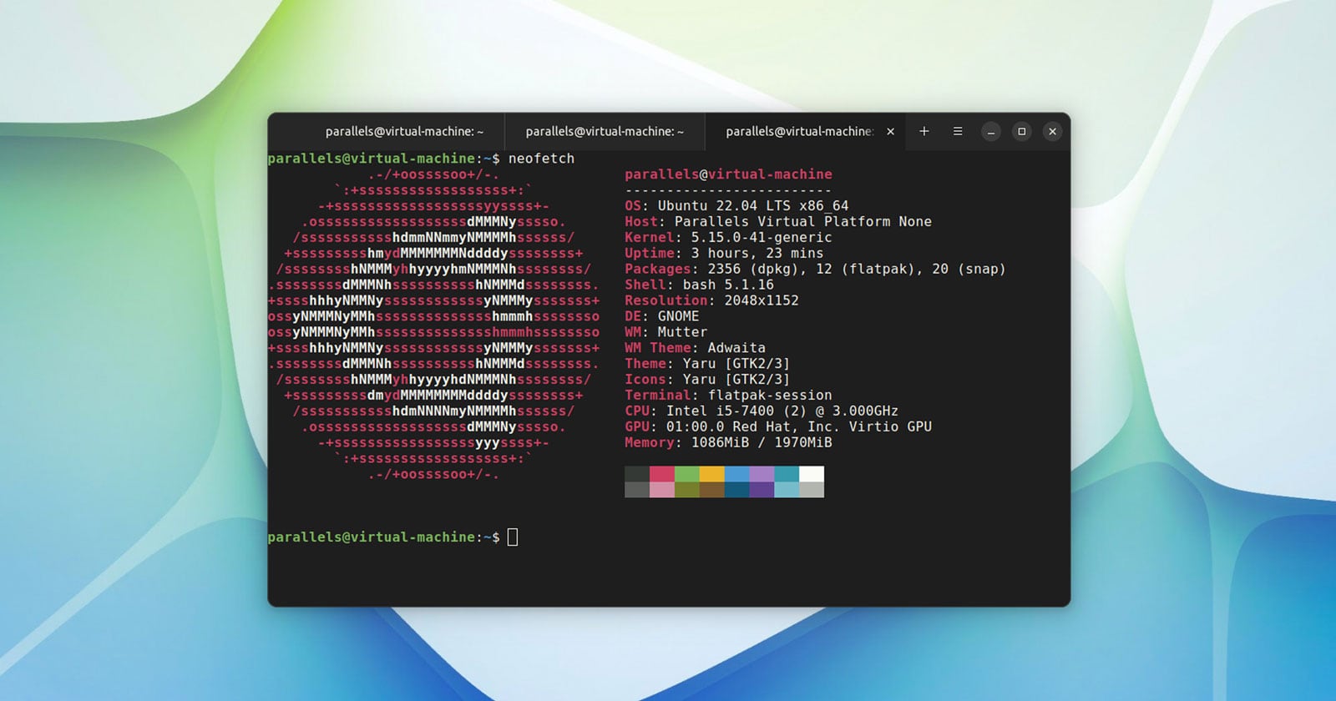Click the brown swatch in the palette
The height and width of the screenshot is (701, 1336).
point(712,490)
